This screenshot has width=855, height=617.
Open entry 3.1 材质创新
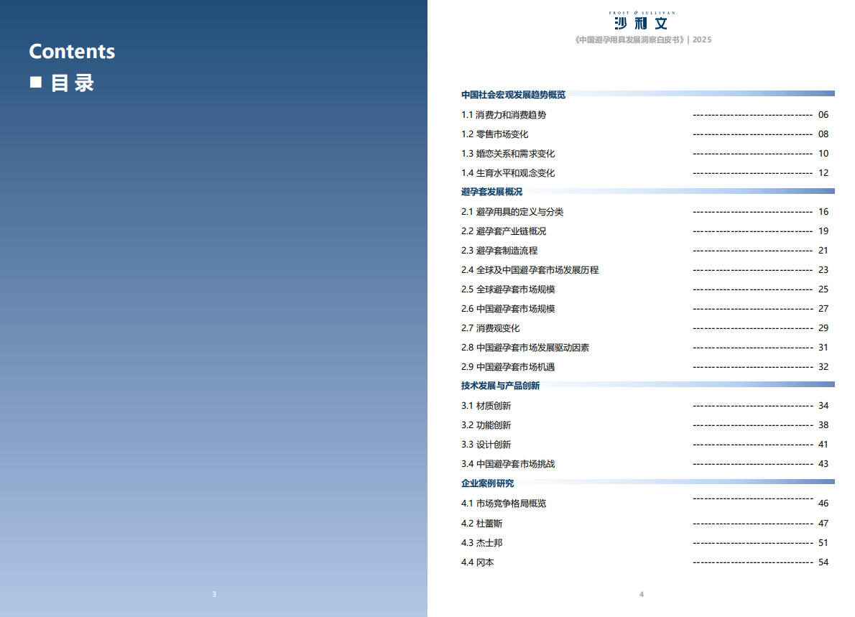point(486,405)
